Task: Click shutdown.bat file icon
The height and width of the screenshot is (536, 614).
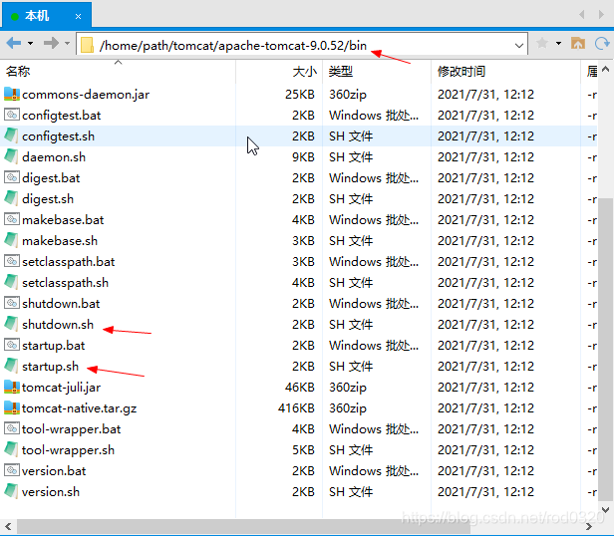Action: click(12, 303)
